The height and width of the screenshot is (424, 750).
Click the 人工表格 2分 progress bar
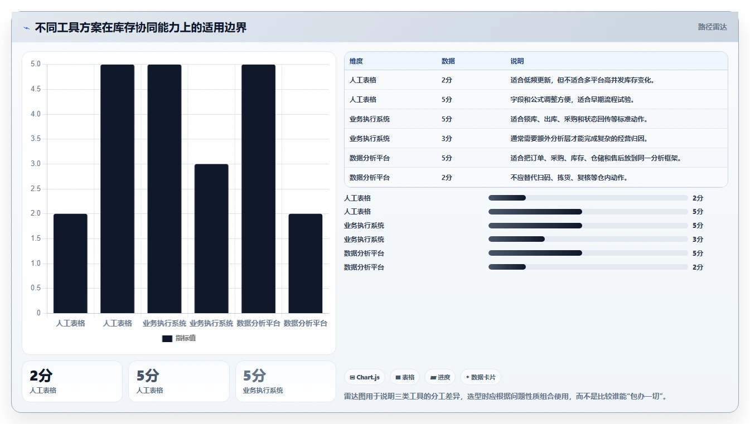point(588,198)
